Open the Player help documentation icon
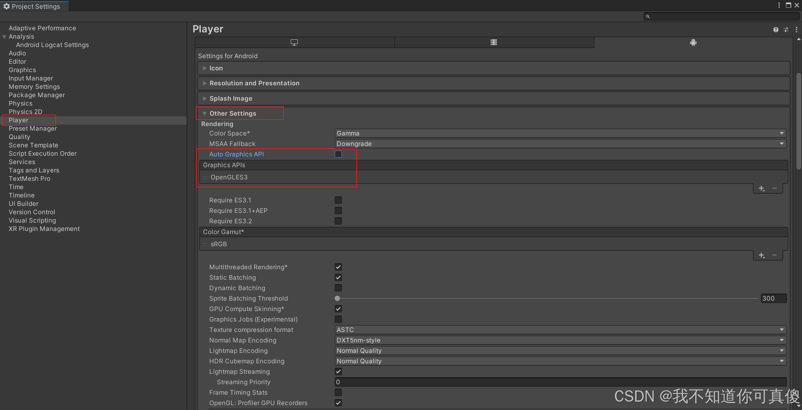Viewport: 802px width, 410px height. tap(776, 30)
